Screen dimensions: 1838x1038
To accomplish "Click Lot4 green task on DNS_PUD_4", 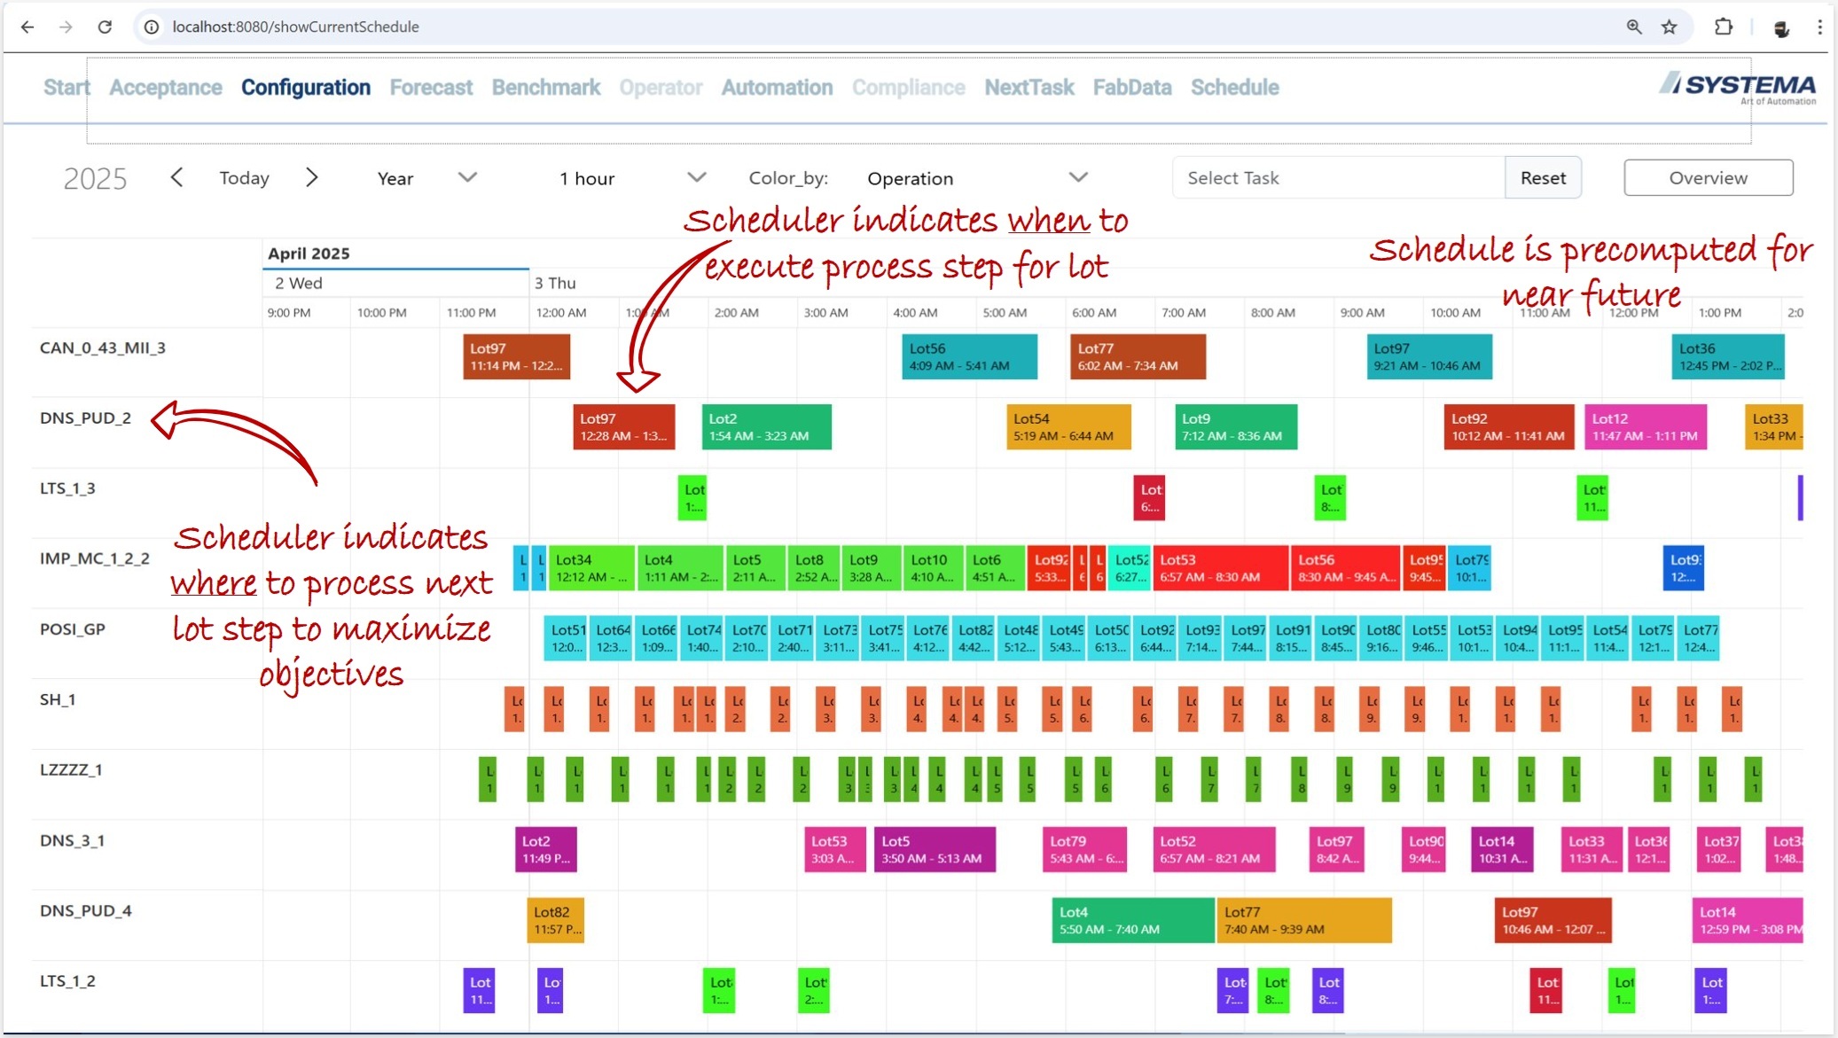I will coord(1132,920).
